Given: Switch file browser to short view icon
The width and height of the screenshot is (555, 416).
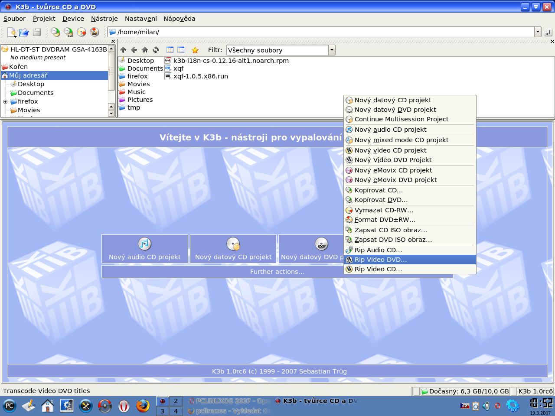Looking at the screenshot, I should coord(170,50).
